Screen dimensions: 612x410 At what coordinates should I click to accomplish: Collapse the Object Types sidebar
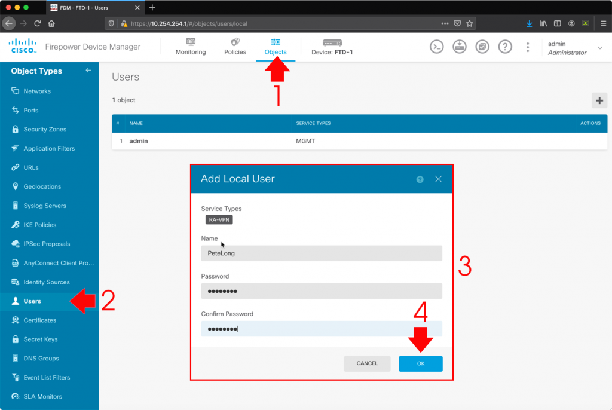[88, 71]
